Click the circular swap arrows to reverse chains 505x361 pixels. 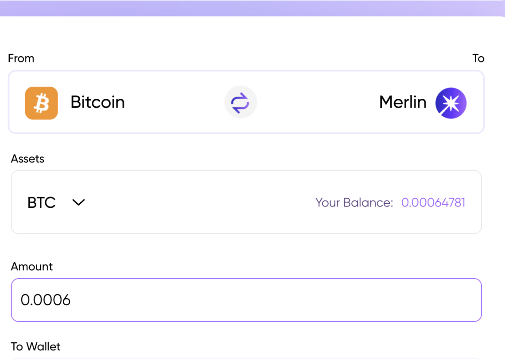(241, 102)
